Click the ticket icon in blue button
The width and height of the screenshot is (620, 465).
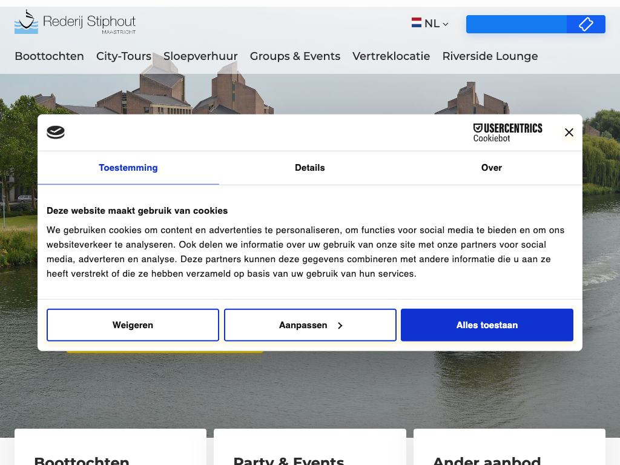585,24
